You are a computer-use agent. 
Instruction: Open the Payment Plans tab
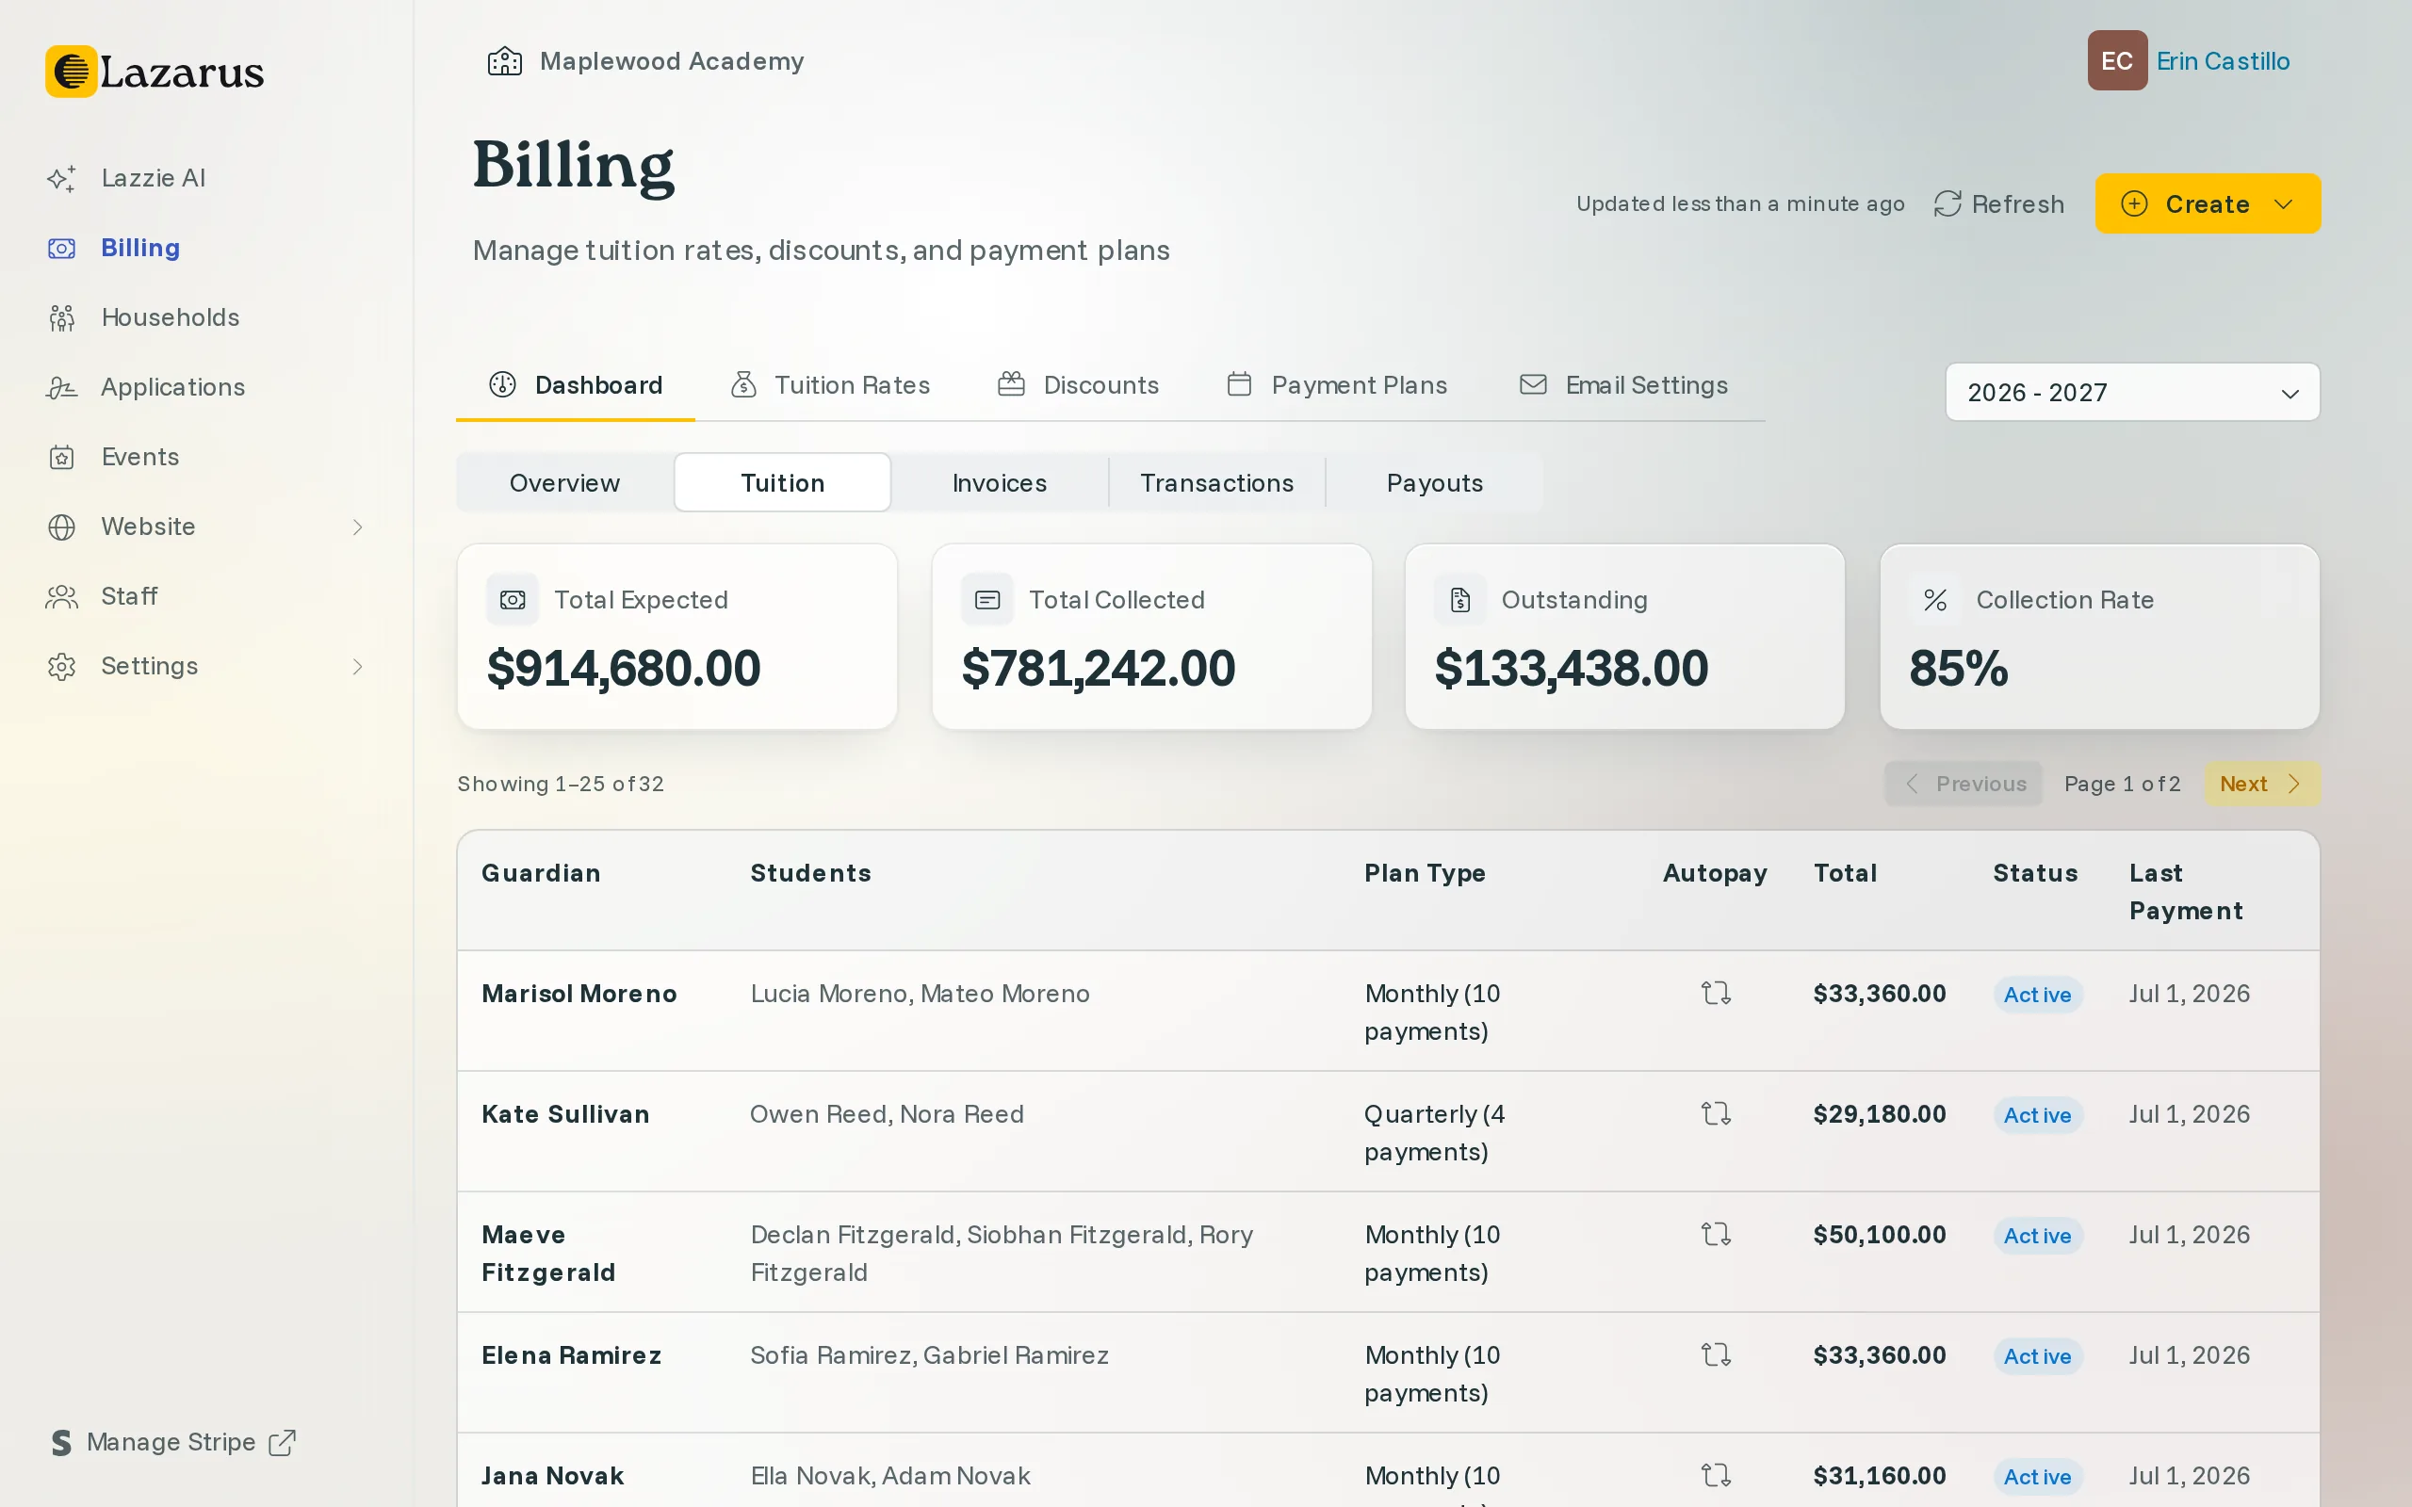click(x=1337, y=384)
